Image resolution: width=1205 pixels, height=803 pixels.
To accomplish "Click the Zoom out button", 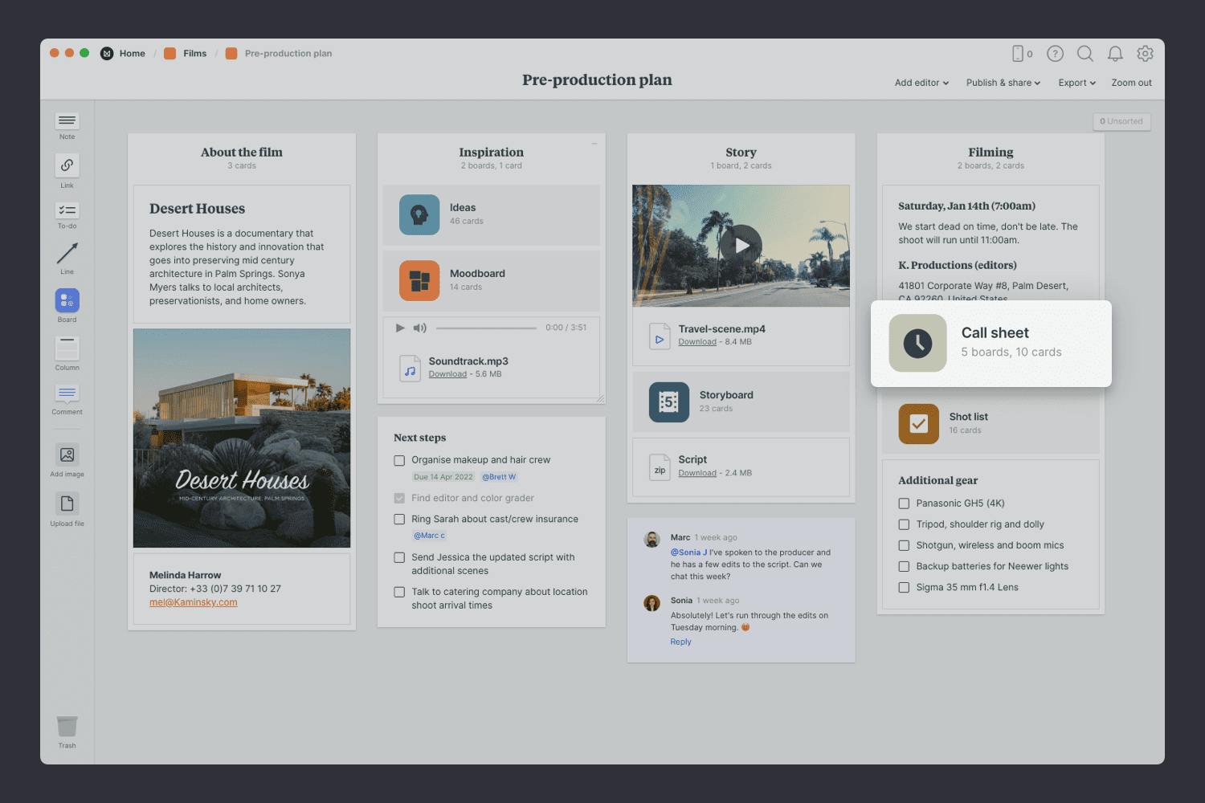I will tap(1131, 83).
